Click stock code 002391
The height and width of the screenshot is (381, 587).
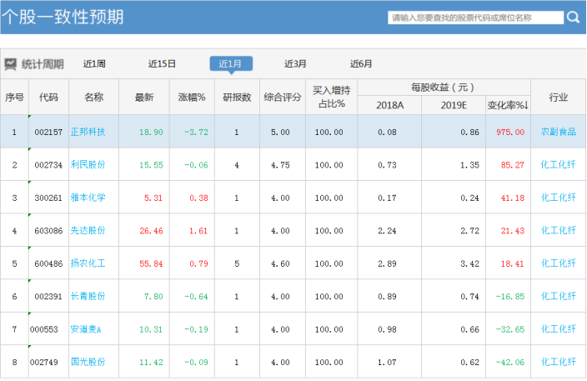[x=48, y=297]
